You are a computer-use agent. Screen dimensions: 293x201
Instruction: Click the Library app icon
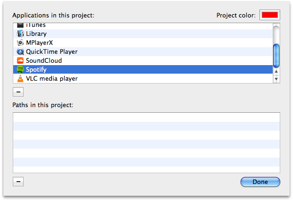click(x=20, y=33)
